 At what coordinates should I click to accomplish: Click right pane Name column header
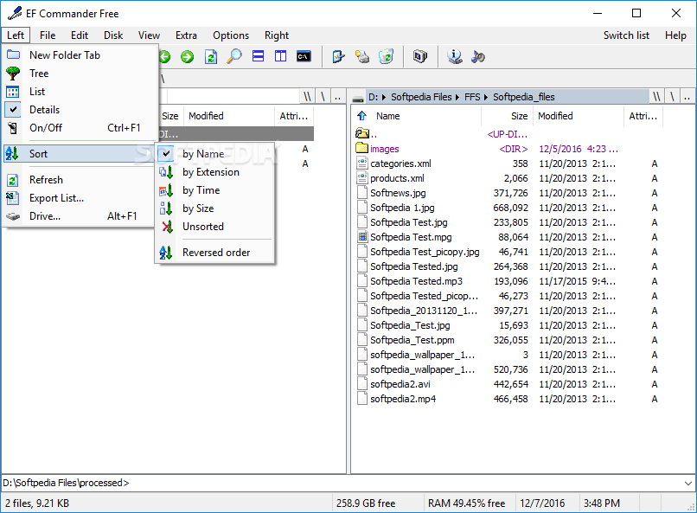418,116
